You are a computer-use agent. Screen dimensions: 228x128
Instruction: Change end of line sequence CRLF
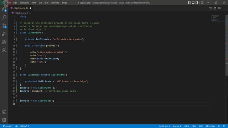194,126
